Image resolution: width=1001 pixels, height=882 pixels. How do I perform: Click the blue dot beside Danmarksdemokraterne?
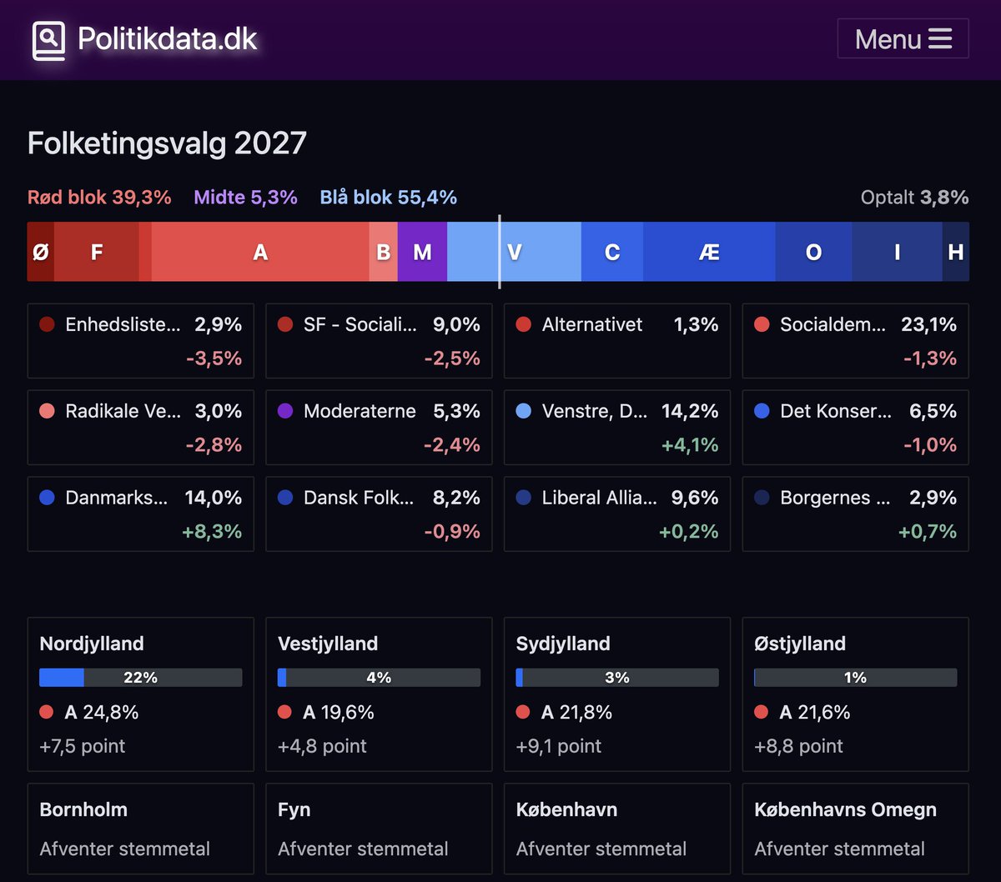coord(47,498)
